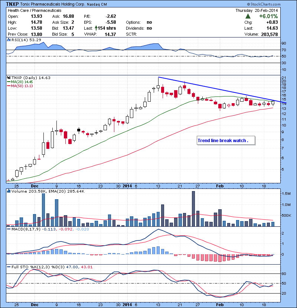Click the Open value 13.93
Image resolution: width=297 pixels, height=308 pixels.
pyautogui.click(x=36, y=16)
